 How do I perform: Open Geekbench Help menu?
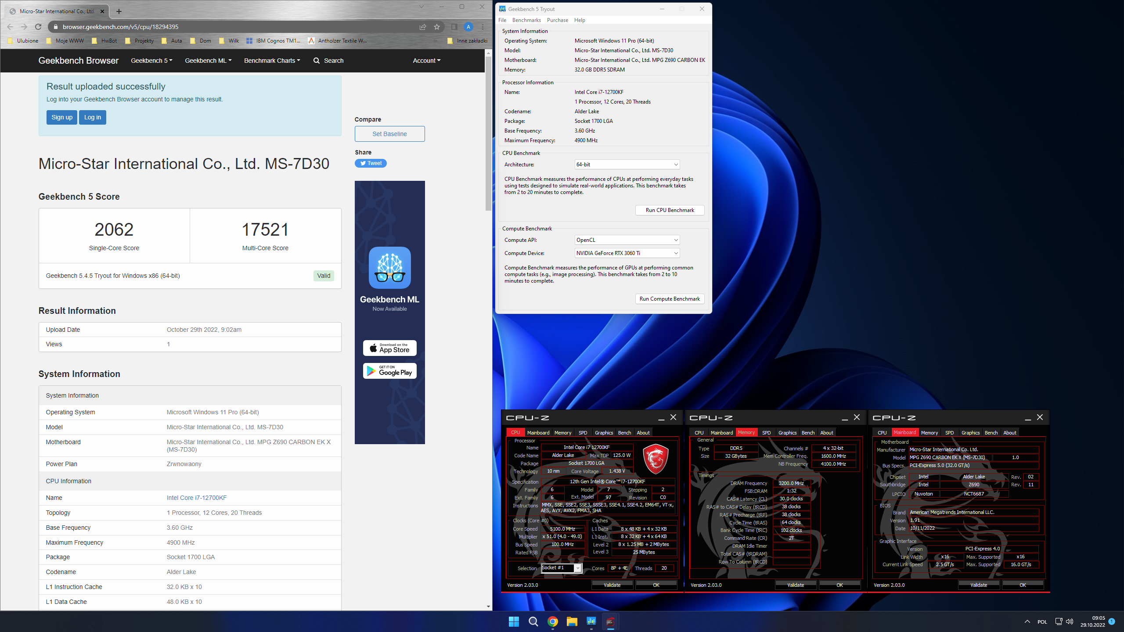tap(580, 20)
